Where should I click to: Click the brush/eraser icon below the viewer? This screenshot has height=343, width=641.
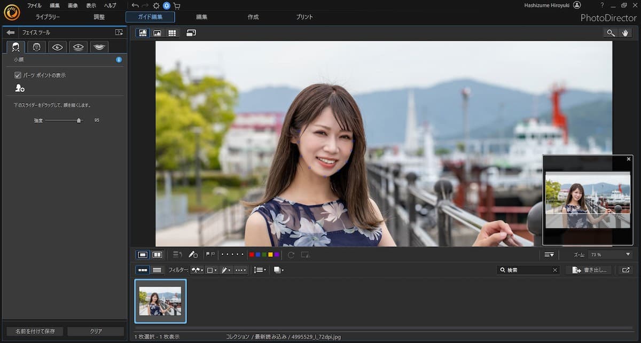[x=193, y=255]
